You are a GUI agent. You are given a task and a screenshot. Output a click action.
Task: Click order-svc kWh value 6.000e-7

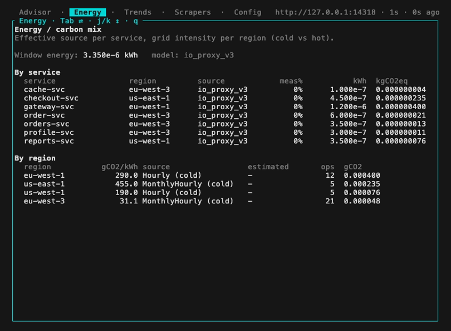pyautogui.click(x=349, y=115)
